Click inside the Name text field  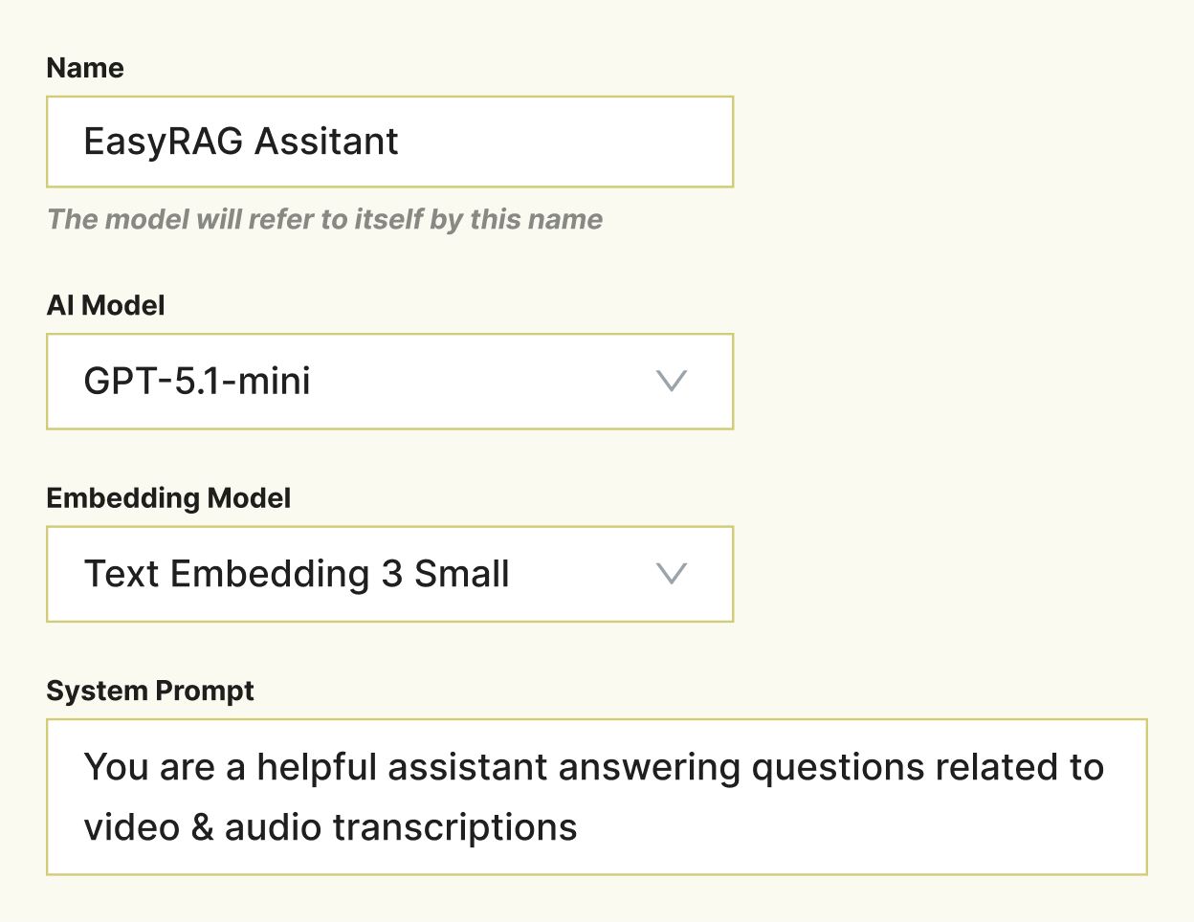click(383, 141)
